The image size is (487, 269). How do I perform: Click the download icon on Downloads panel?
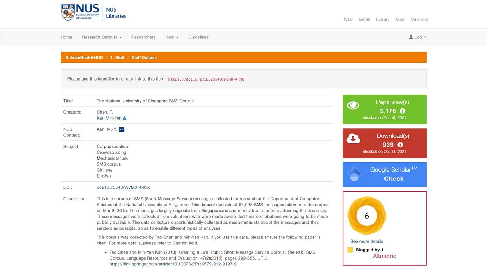pos(353,139)
